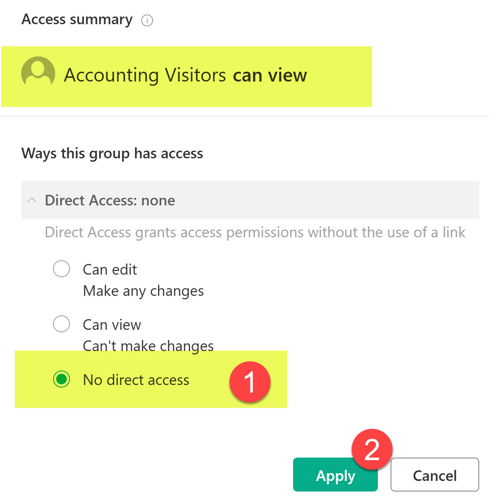Click the red number 1 annotation badge
This screenshot has height=500, width=489.
[x=250, y=382]
